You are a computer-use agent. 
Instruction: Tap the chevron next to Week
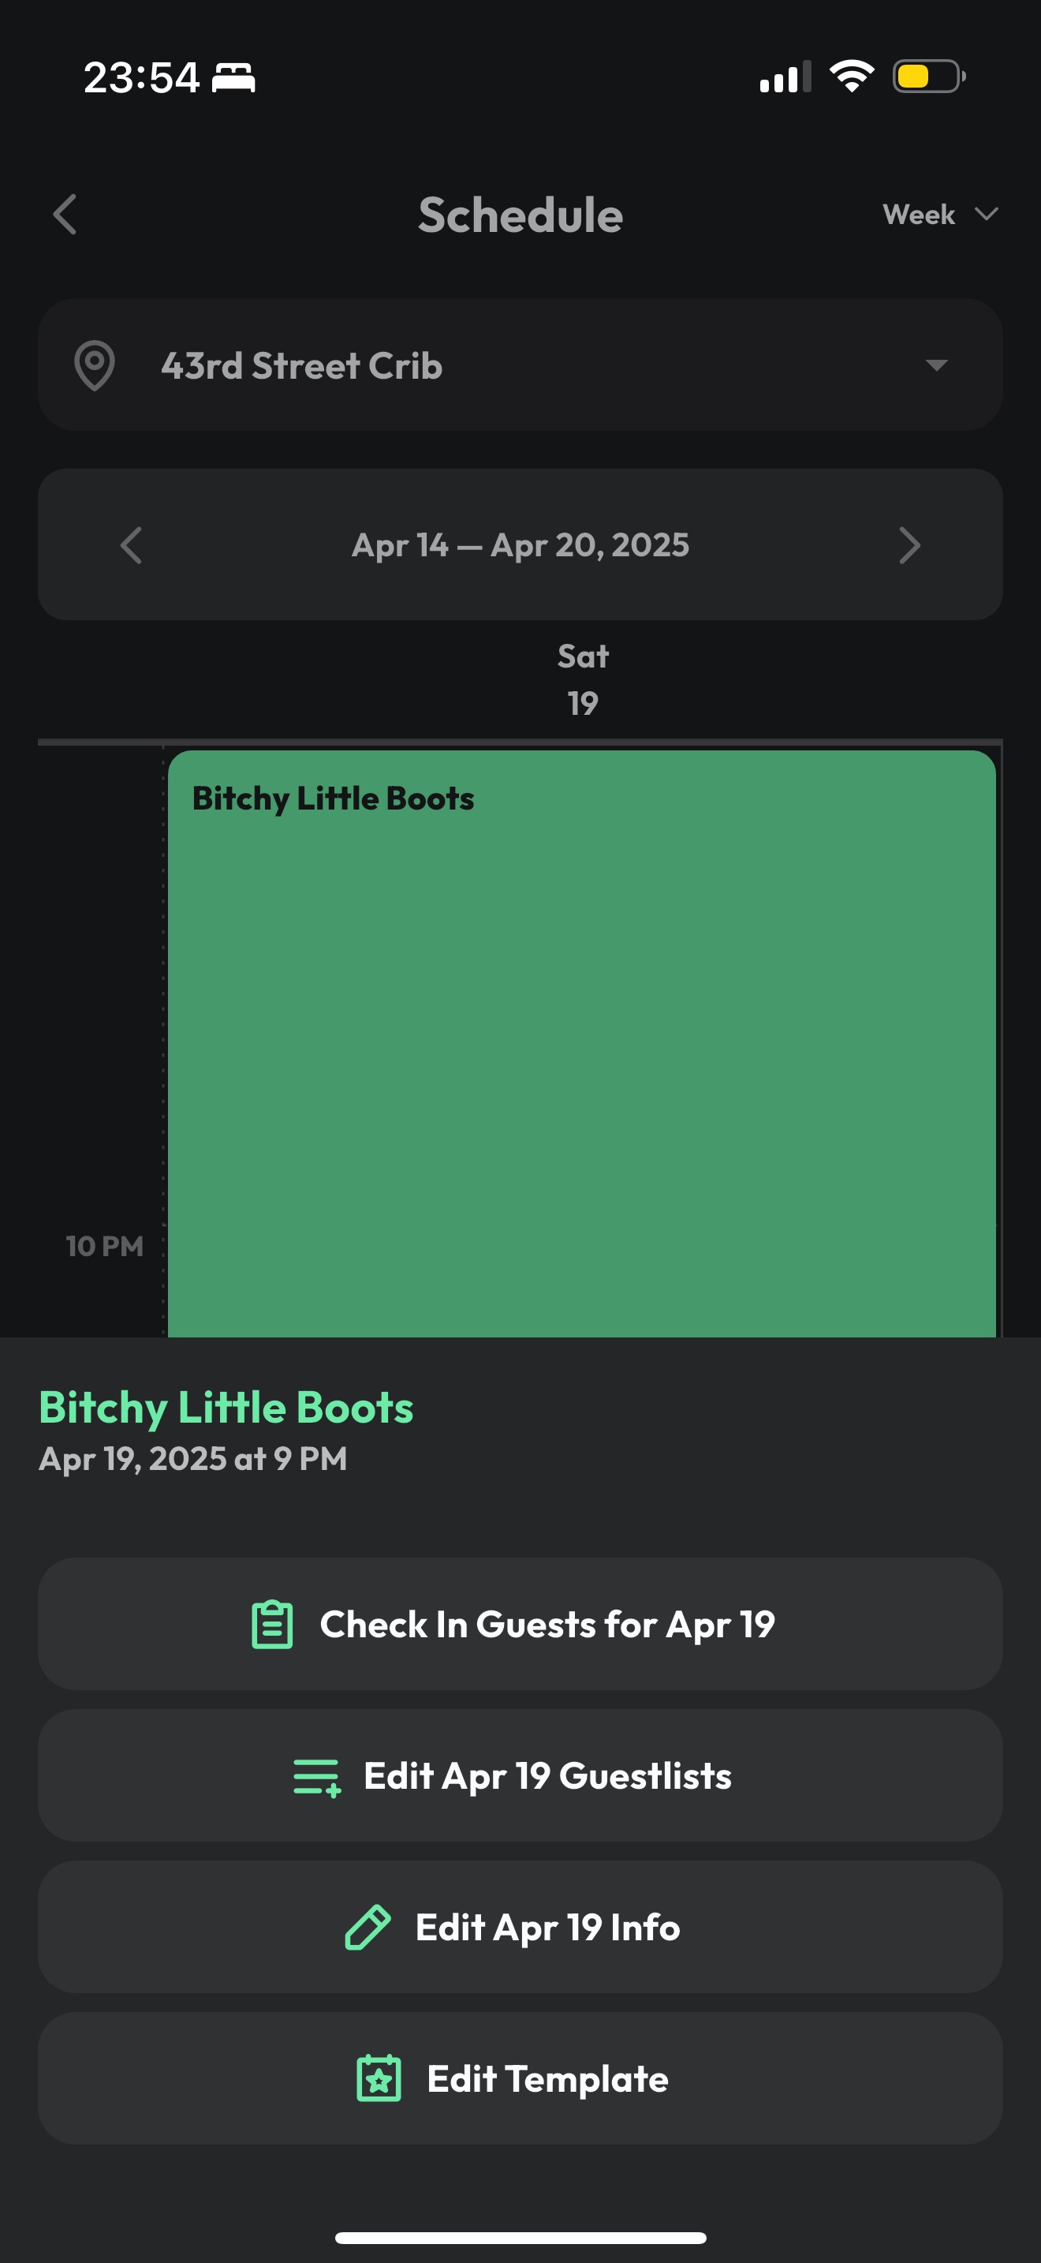(987, 215)
